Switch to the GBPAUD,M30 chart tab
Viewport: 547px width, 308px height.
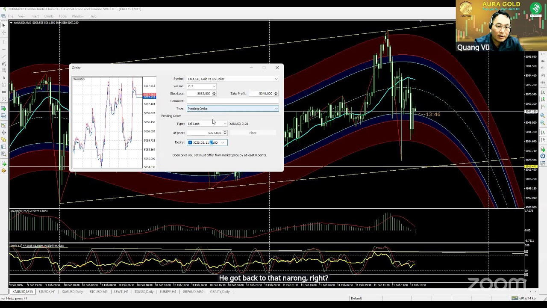193,292
